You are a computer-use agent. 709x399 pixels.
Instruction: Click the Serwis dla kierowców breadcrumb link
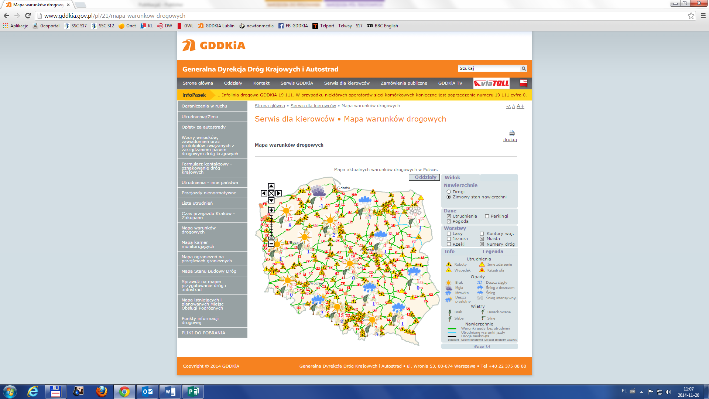tap(313, 106)
